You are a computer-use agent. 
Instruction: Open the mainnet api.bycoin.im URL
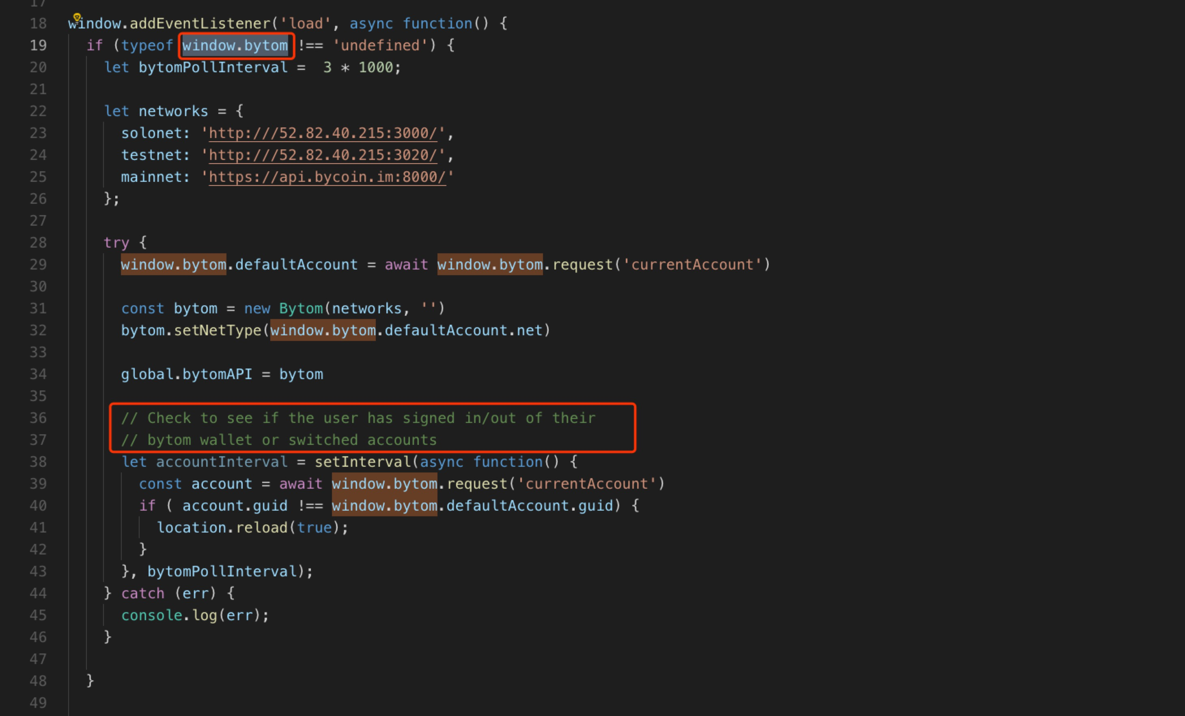327,177
